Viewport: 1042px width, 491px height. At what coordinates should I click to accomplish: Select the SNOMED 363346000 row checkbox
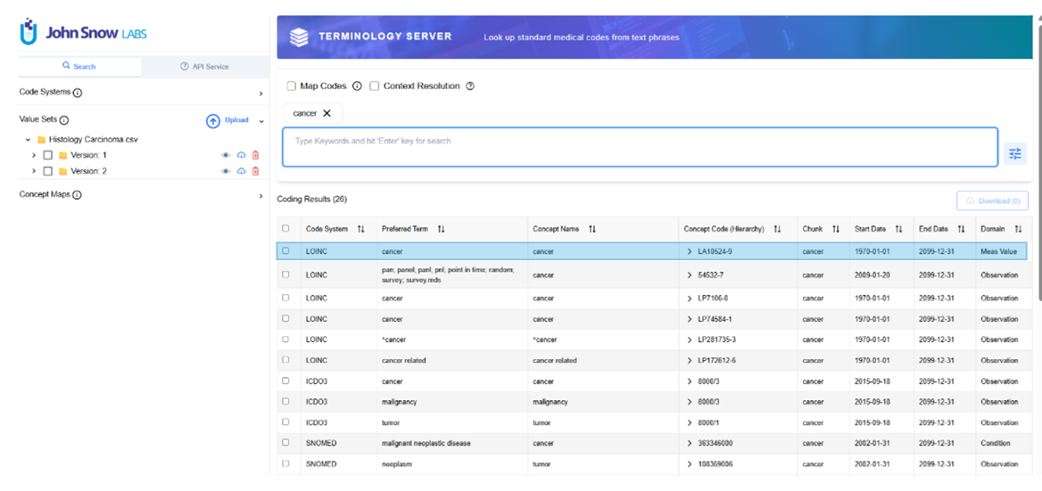[x=285, y=443]
